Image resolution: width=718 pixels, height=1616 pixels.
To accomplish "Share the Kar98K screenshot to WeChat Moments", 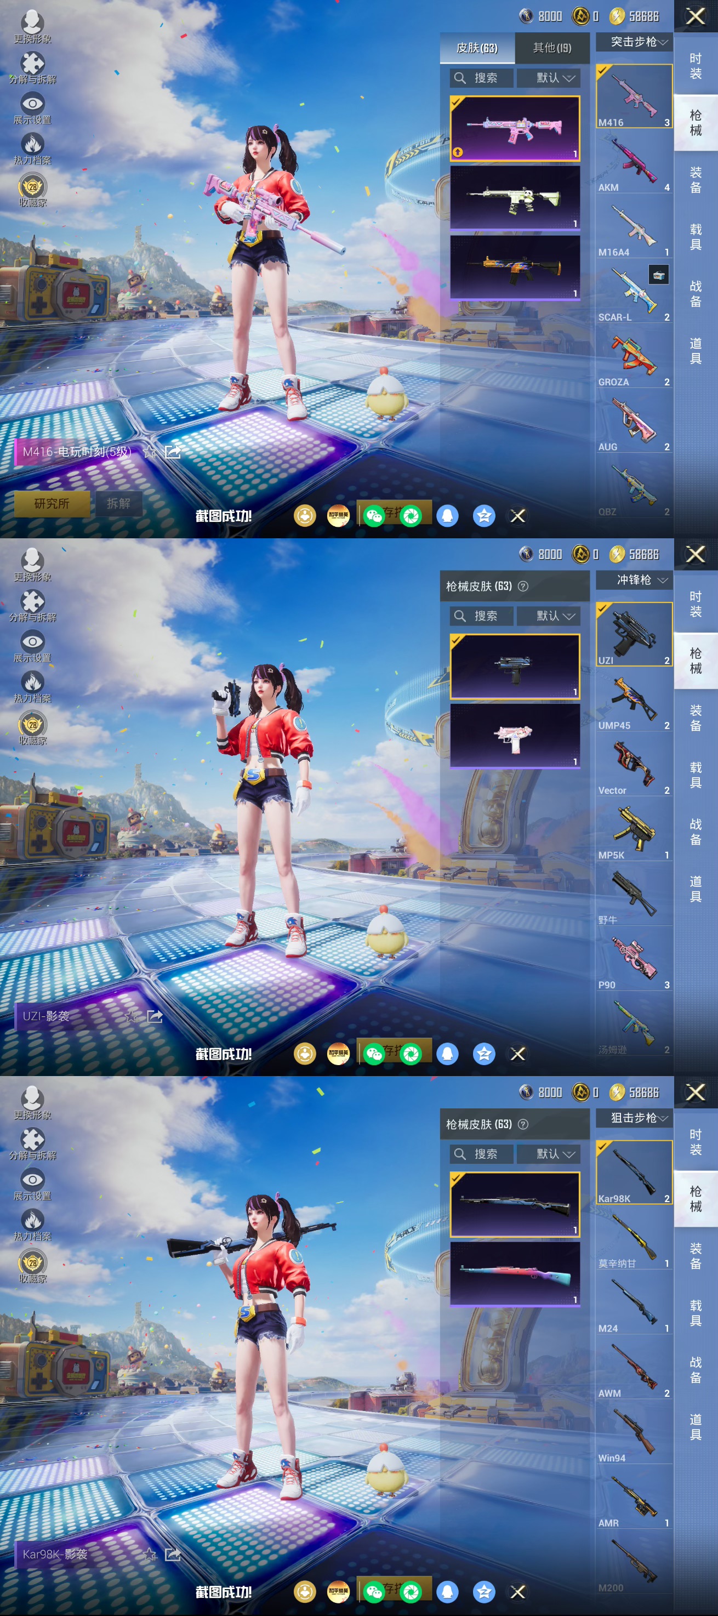I will (x=412, y=1591).
